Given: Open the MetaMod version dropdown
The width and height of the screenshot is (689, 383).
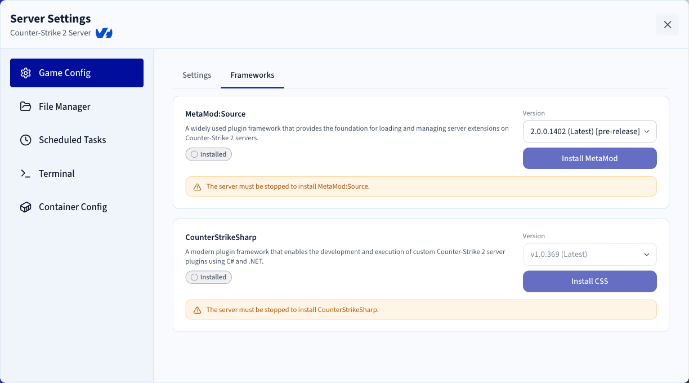Looking at the screenshot, I should coord(589,131).
